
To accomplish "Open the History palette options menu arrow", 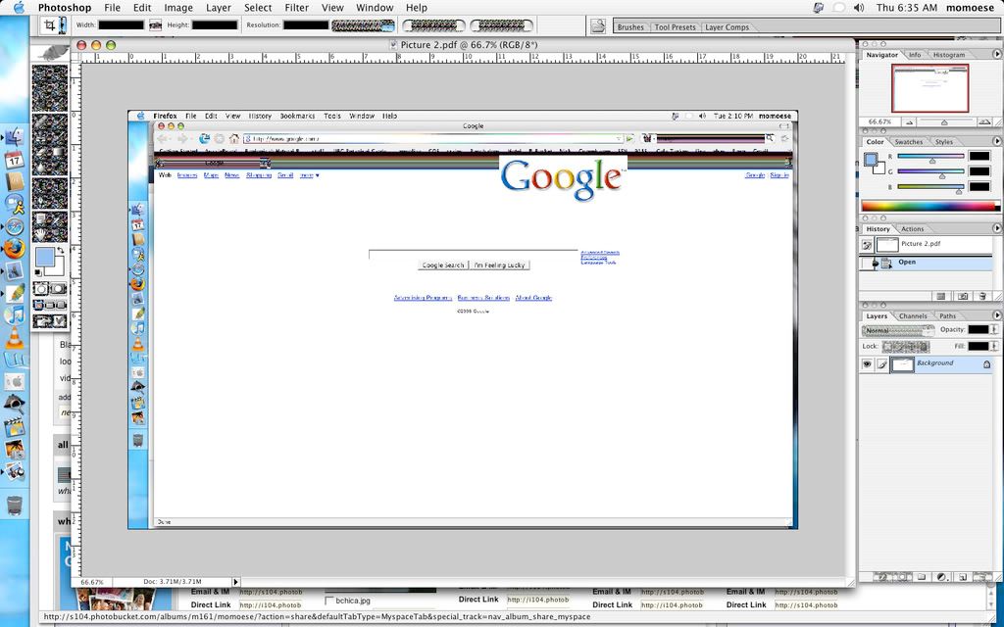I will 996,227.
